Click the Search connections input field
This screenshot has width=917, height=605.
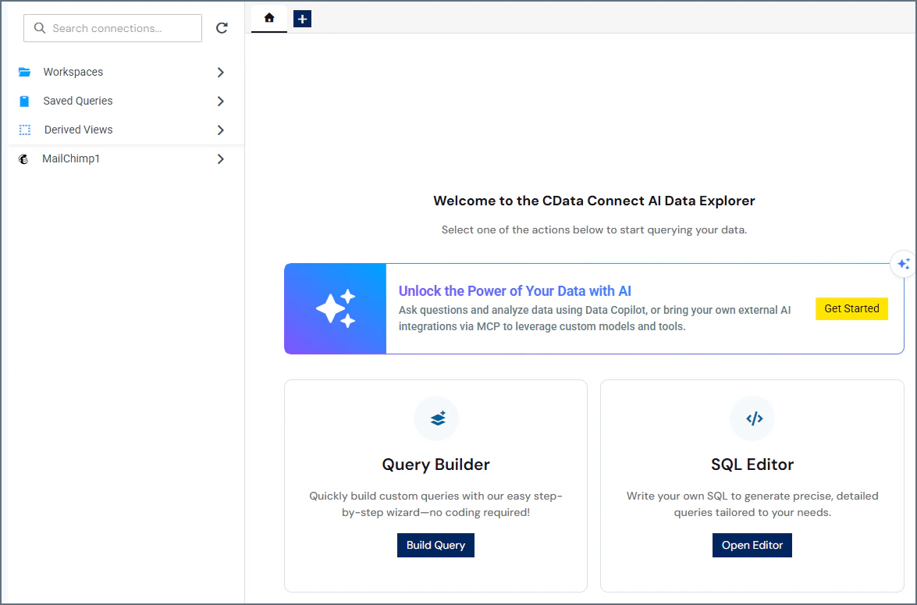(117, 27)
